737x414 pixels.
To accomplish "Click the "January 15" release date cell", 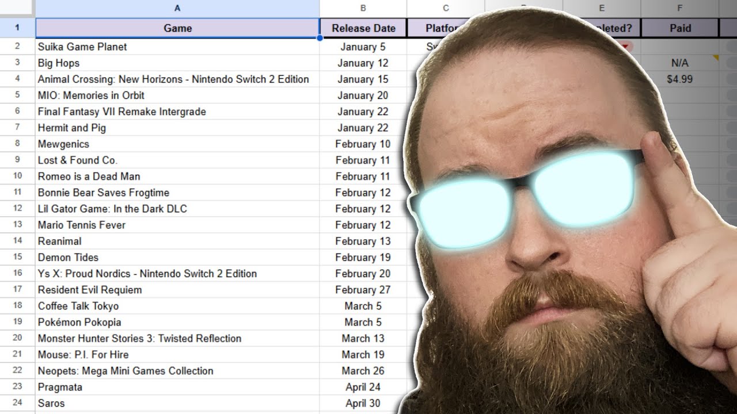I will tap(363, 79).
